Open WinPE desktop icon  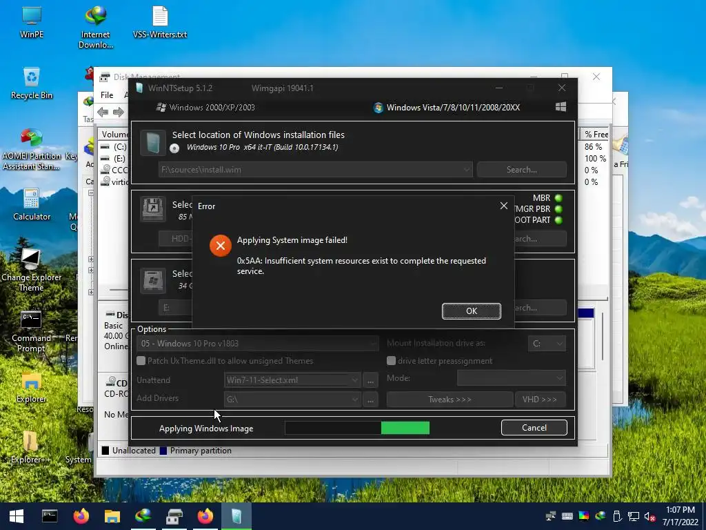tap(32, 23)
